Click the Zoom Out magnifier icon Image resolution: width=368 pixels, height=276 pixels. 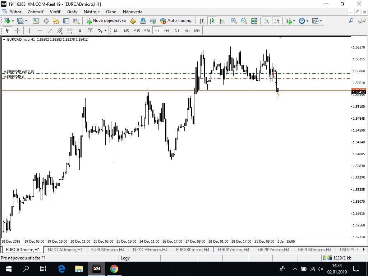(x=244, y=21)
